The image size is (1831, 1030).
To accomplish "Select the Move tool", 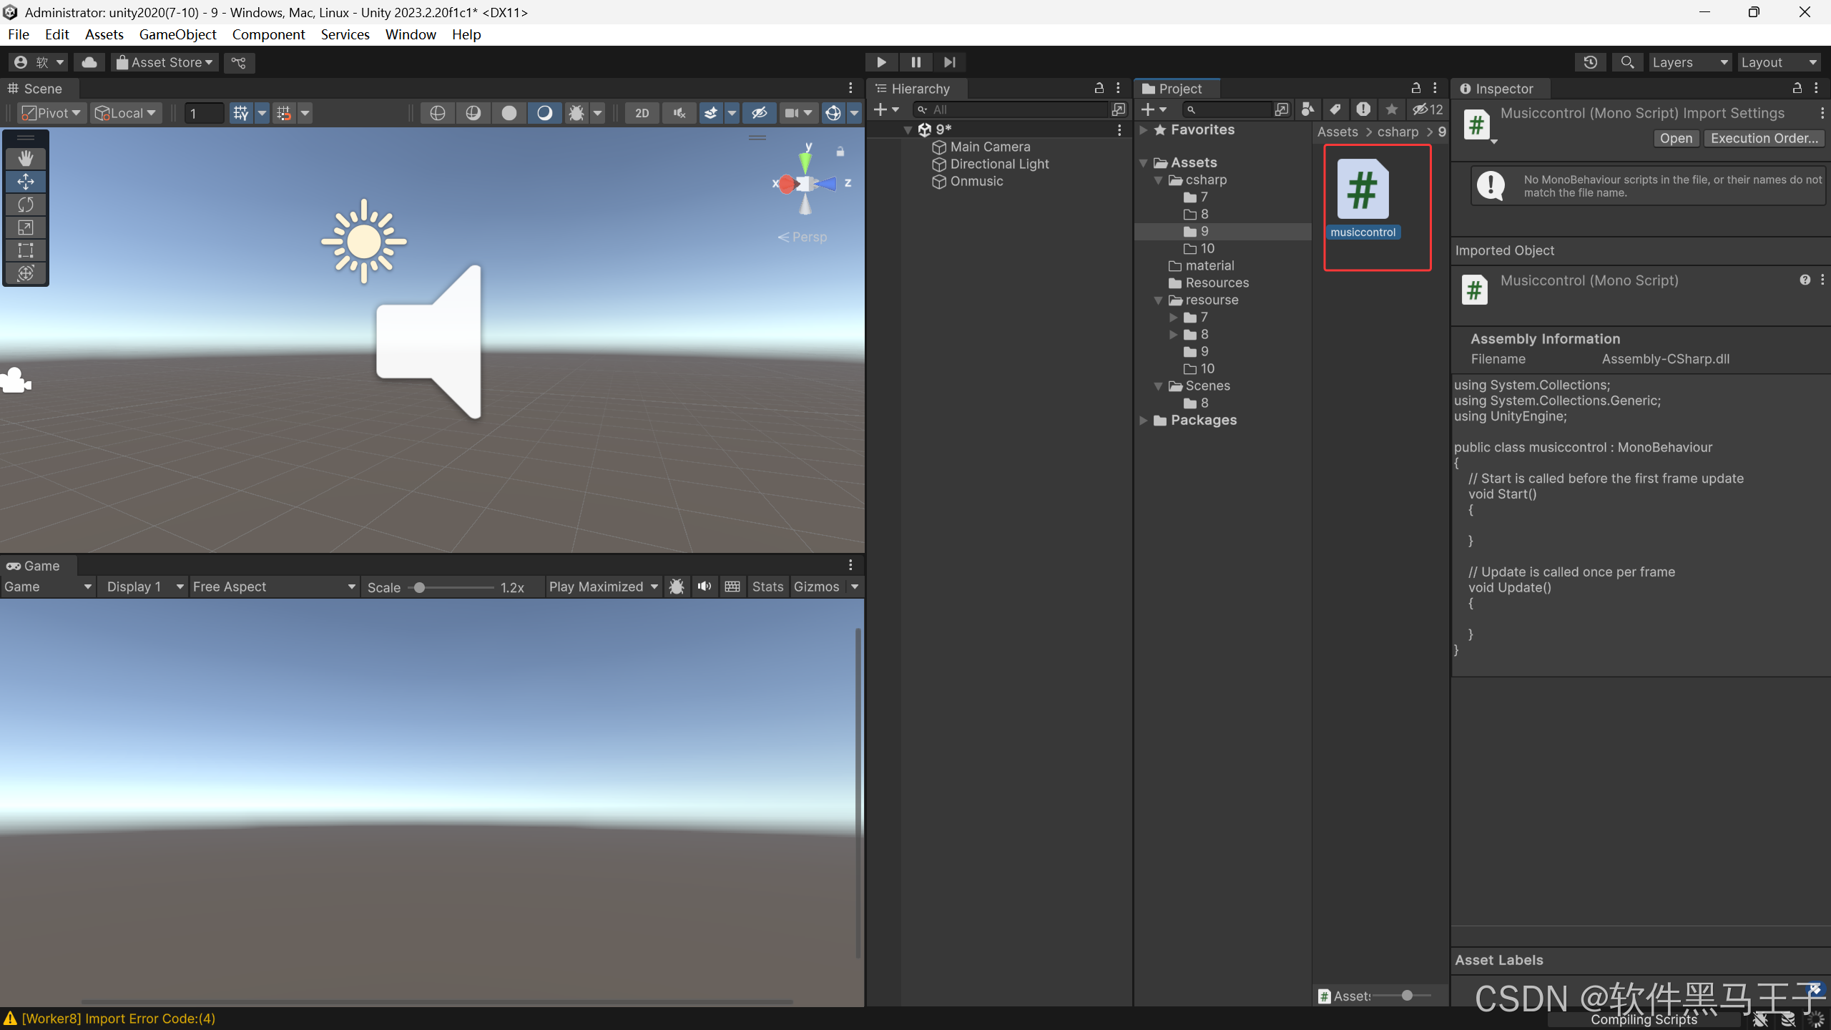I will [26, 181].
